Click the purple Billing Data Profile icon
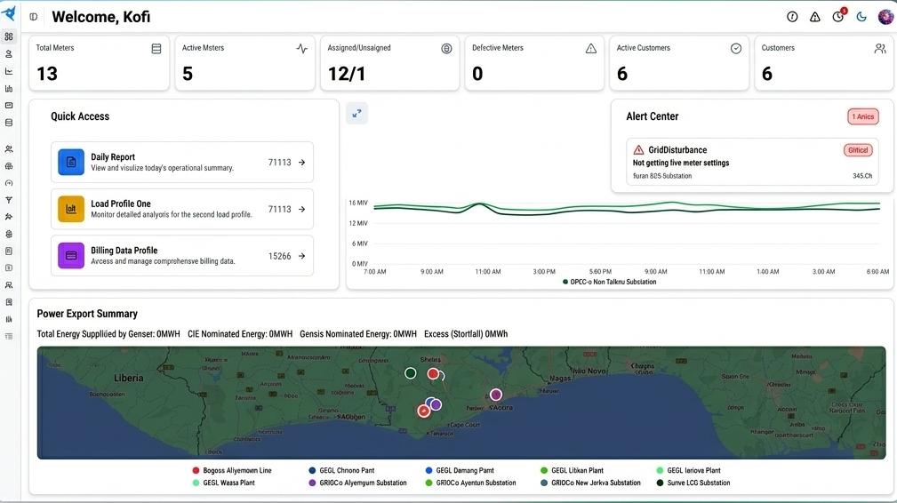 [71, 256]
